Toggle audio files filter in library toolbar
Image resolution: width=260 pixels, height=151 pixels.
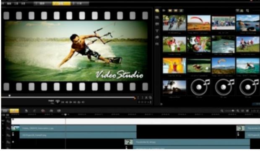point(181,11)
